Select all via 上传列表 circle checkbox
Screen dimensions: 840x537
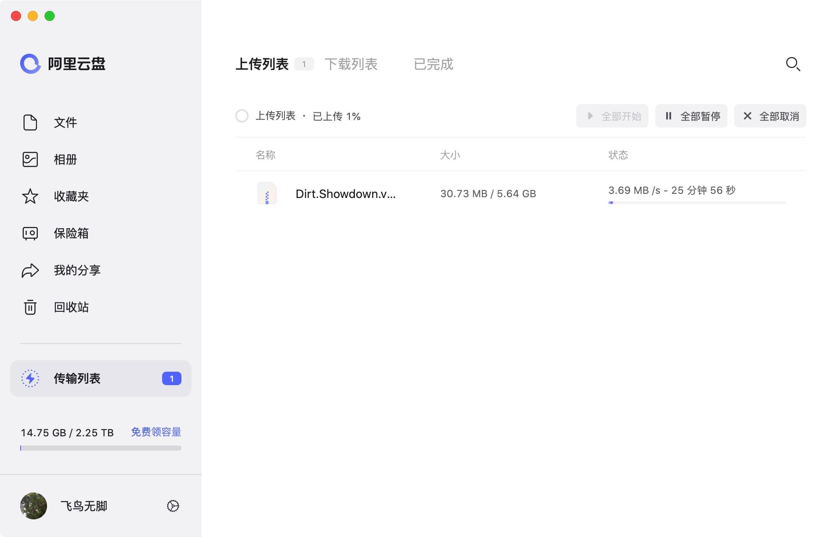click(x=242, y=116)
